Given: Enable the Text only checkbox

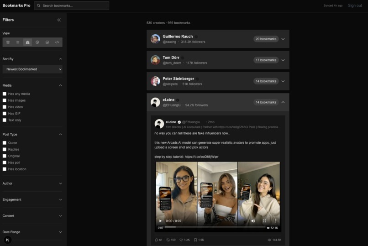Looking at the screenshot, I should pos(5,120).
